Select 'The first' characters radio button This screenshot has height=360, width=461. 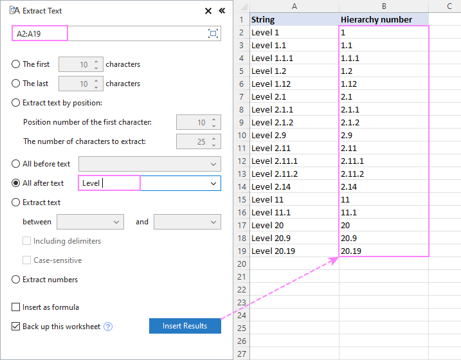click(x=15, y=64)
